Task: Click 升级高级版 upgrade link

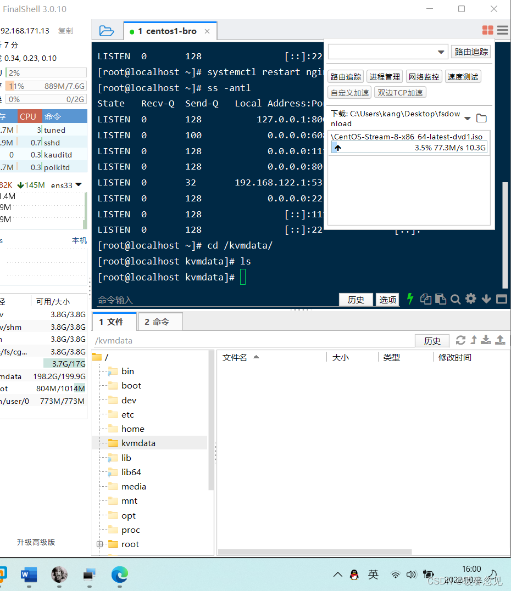Action: [x=36, y=542]
